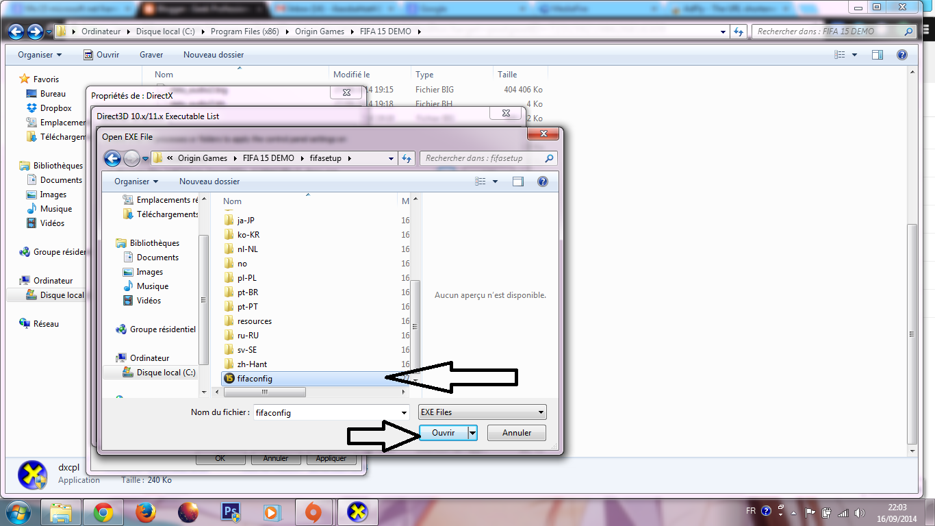
Task: Click Appliquer in DirectX properties window
Action: coord(331,458)
